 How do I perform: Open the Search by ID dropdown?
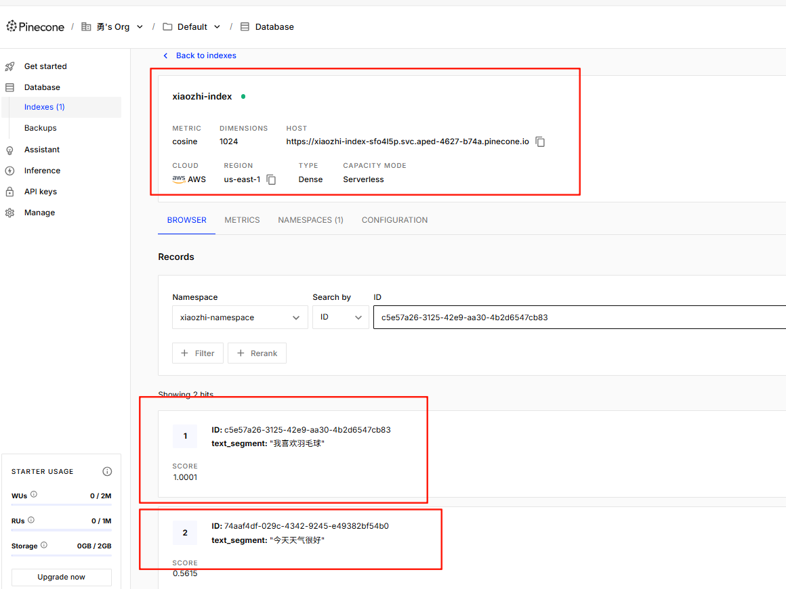pos(340,318)
